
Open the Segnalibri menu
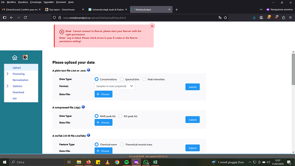coord(49,2)
